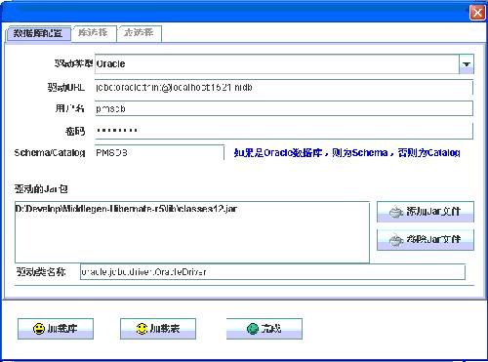Open the 库选择 tab

coord(94,33)
